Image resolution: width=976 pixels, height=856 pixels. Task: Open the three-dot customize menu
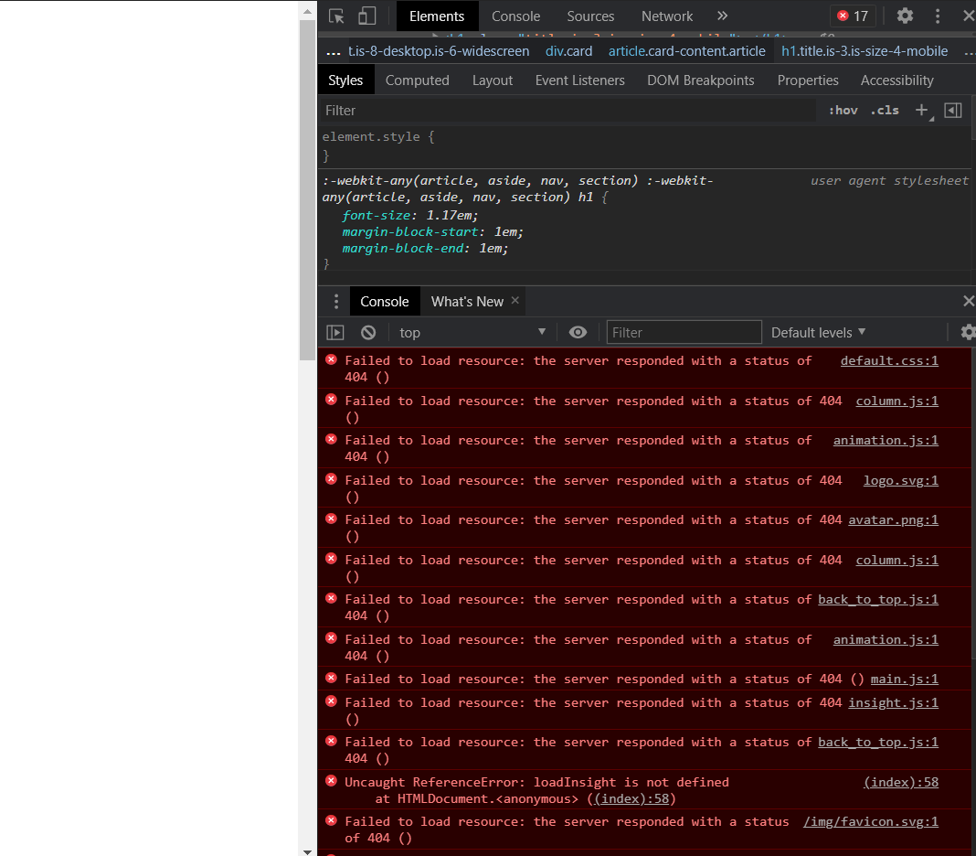[x=937, y=16]
